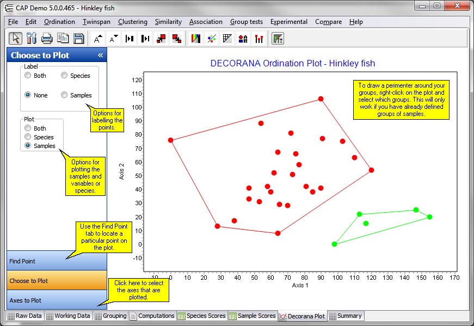The height and width of the screenshot is (326, 474).
Task: Collapse the Choose to Plot panel chevron
Action: [x=100, y=55]
